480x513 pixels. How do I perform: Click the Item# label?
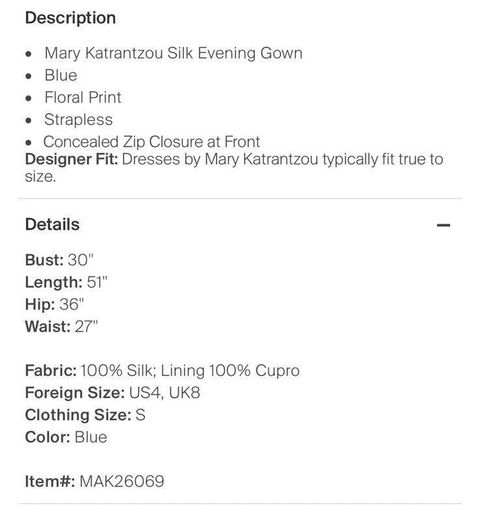click(x=50, y=482)
